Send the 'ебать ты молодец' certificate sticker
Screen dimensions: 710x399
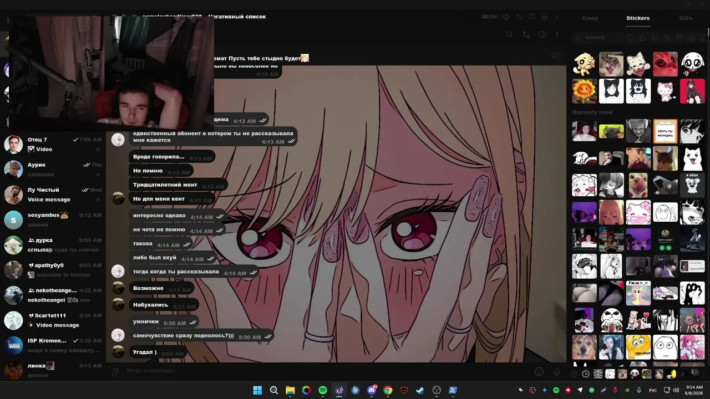point(665,131)
